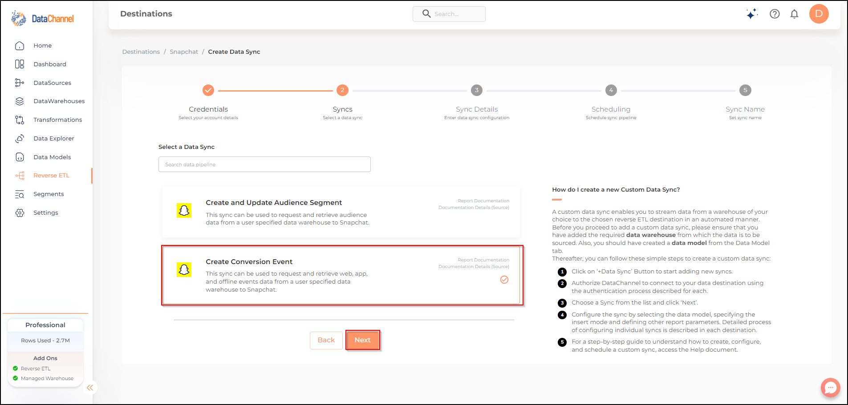Screen dimensions: 848x405
Task: Select Reverse ETL menu item
Action: click(51, 176)
